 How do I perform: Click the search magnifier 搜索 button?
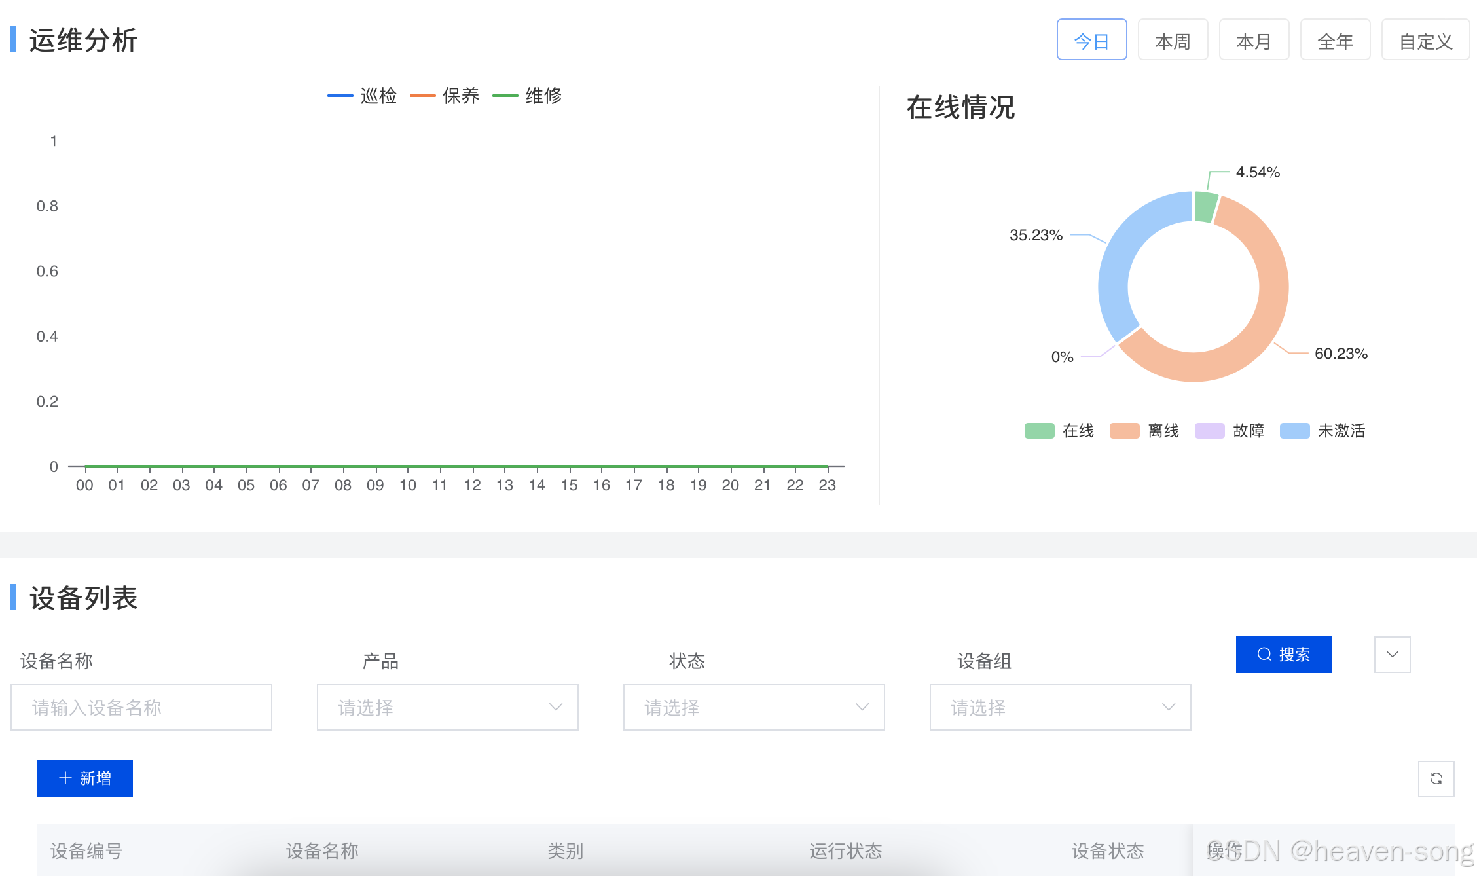[1283, 655]
